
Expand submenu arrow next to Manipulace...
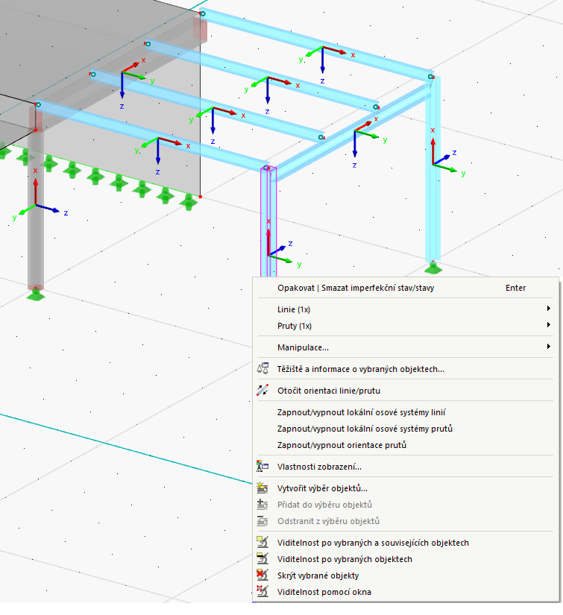click(x=549, y=347)
